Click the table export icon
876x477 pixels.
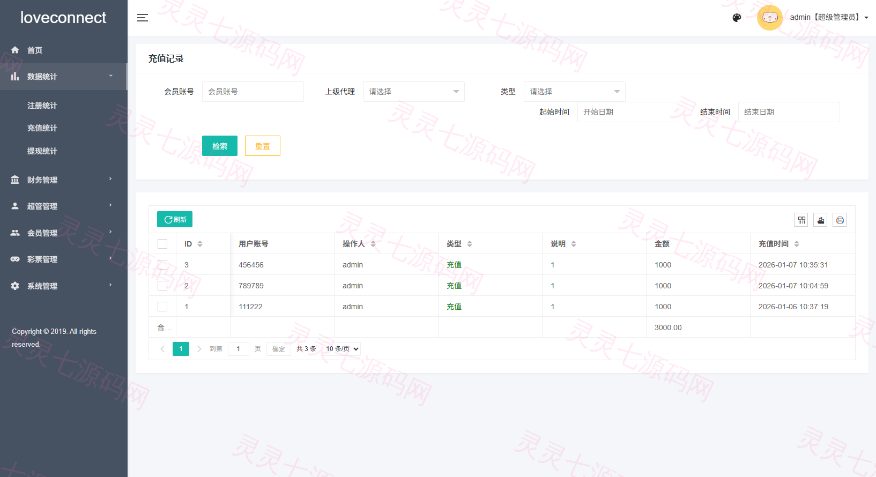(x=821, y=220)
